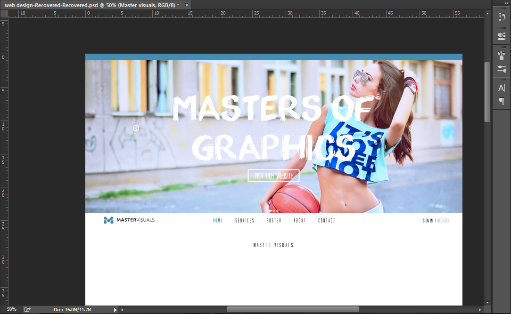This screenshot has width=511, height=314.
Task: Open the Character panel icon
Action: pyautogui.click(x=502, y=88)
